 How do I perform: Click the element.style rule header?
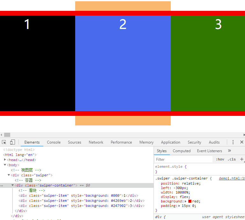pyautogui.click(x=171, y=167)
